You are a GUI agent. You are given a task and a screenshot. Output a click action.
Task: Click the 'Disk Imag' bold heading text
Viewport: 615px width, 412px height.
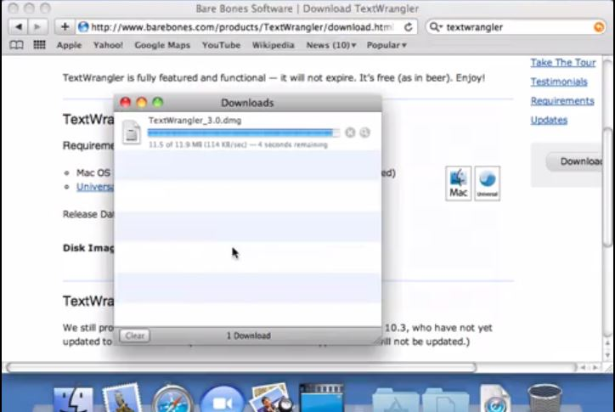(x=88, y=248)
